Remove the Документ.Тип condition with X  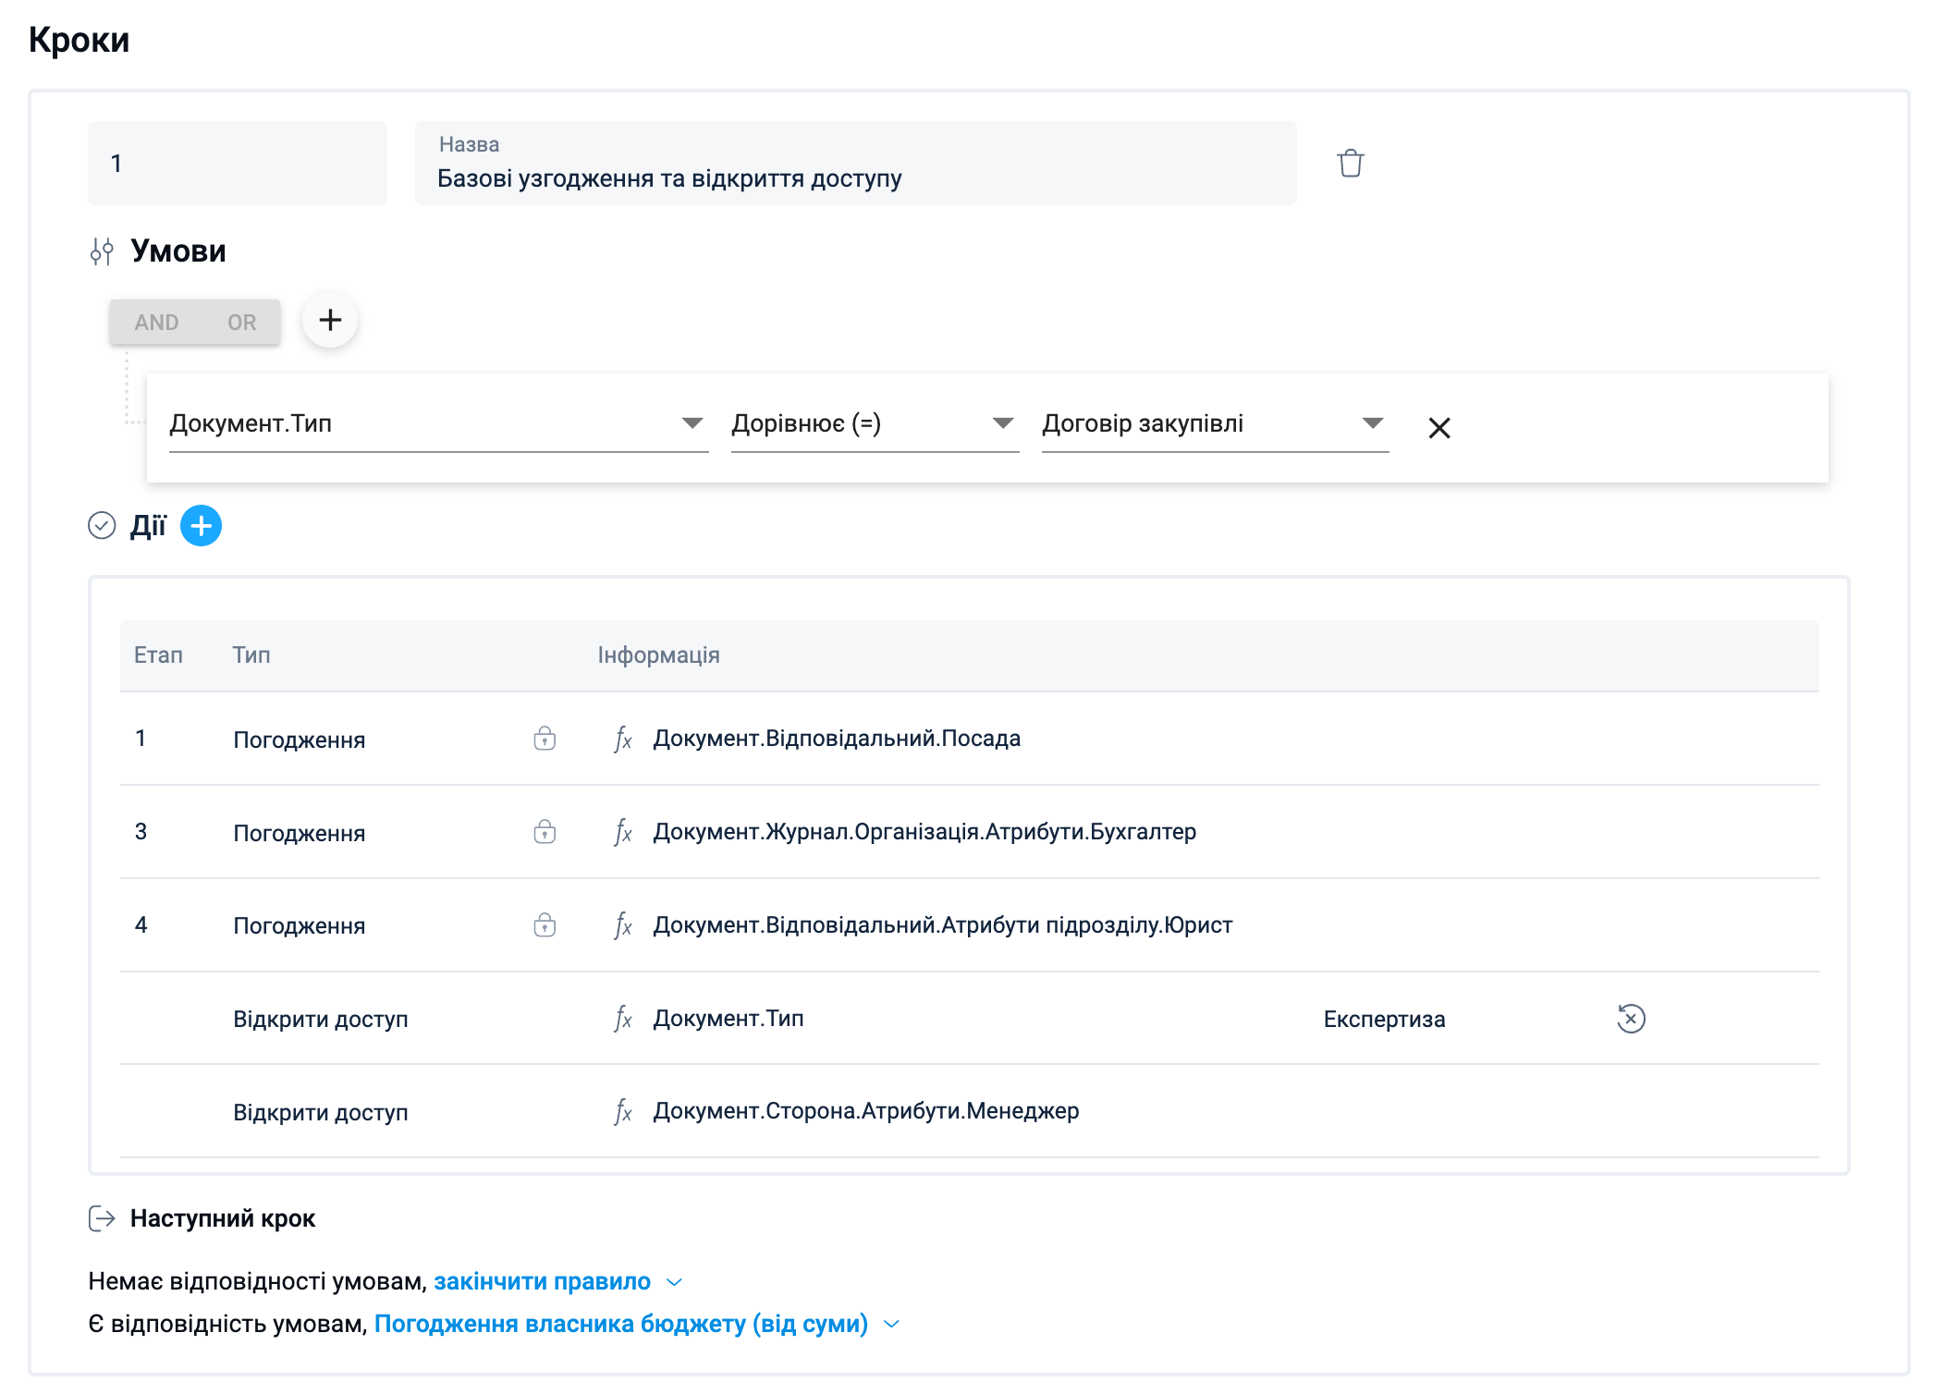click(x=1438, y=428)
